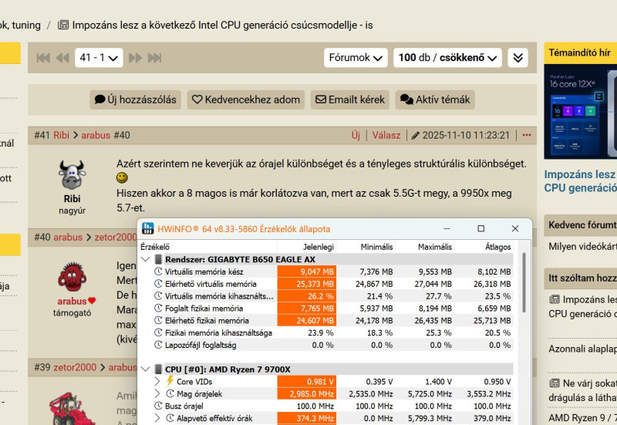Click the double chevron down button

tap(518, 58)
